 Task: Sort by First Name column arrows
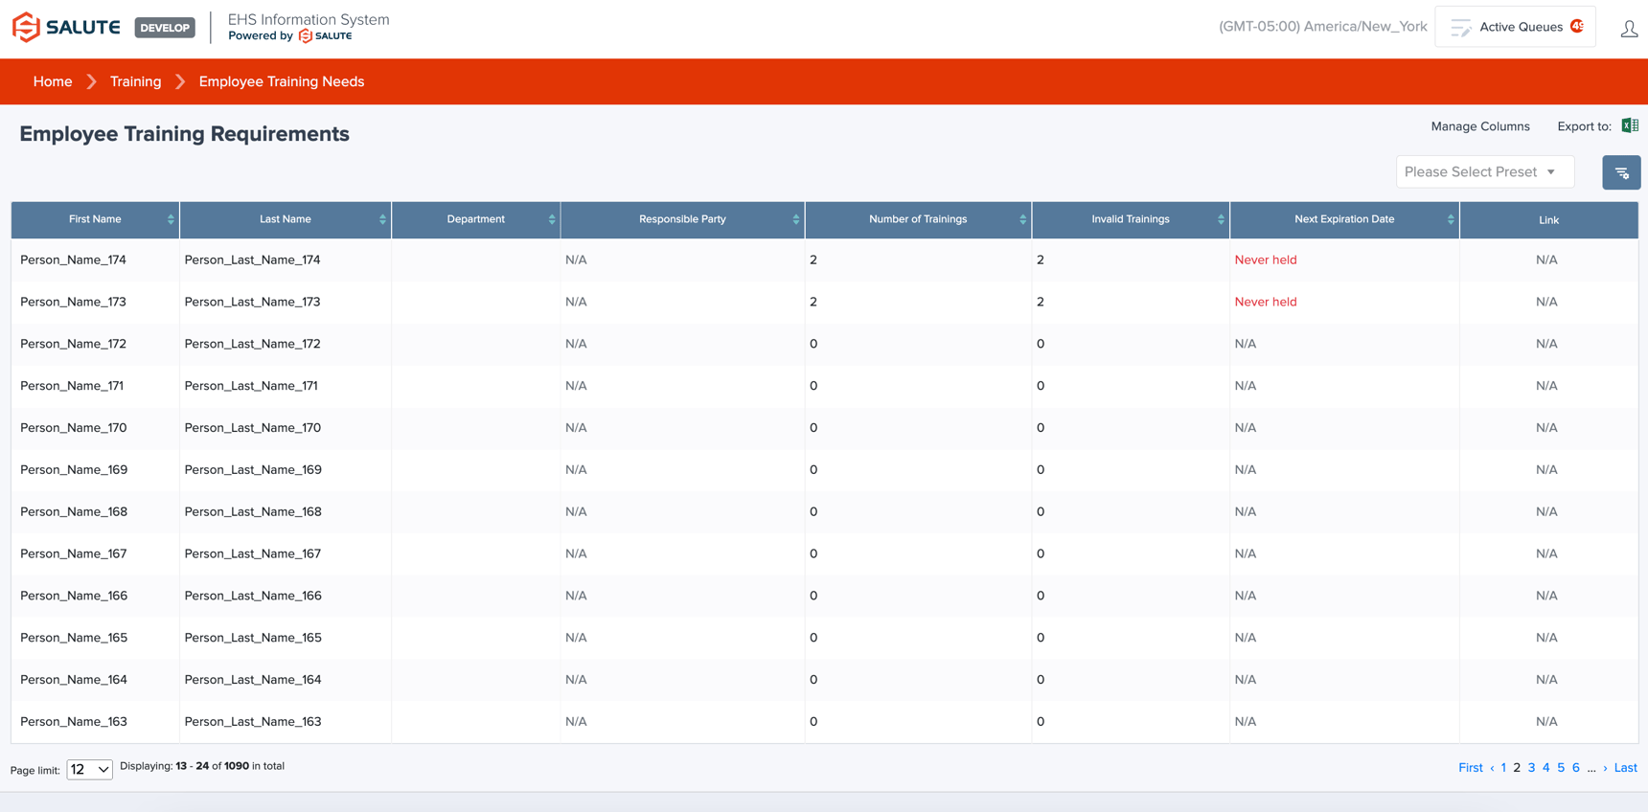pos(171,219)
